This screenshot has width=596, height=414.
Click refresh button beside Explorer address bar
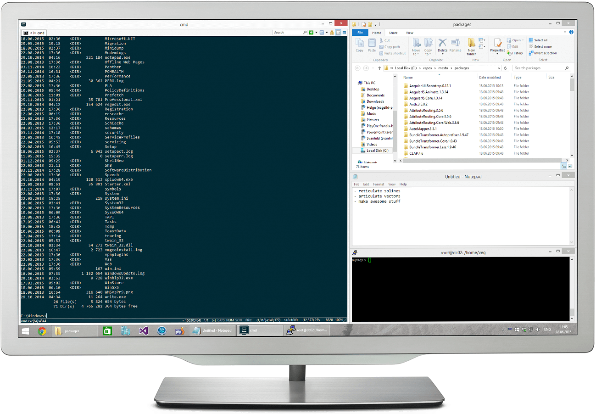pyautogui.click(x=505, y=68)
